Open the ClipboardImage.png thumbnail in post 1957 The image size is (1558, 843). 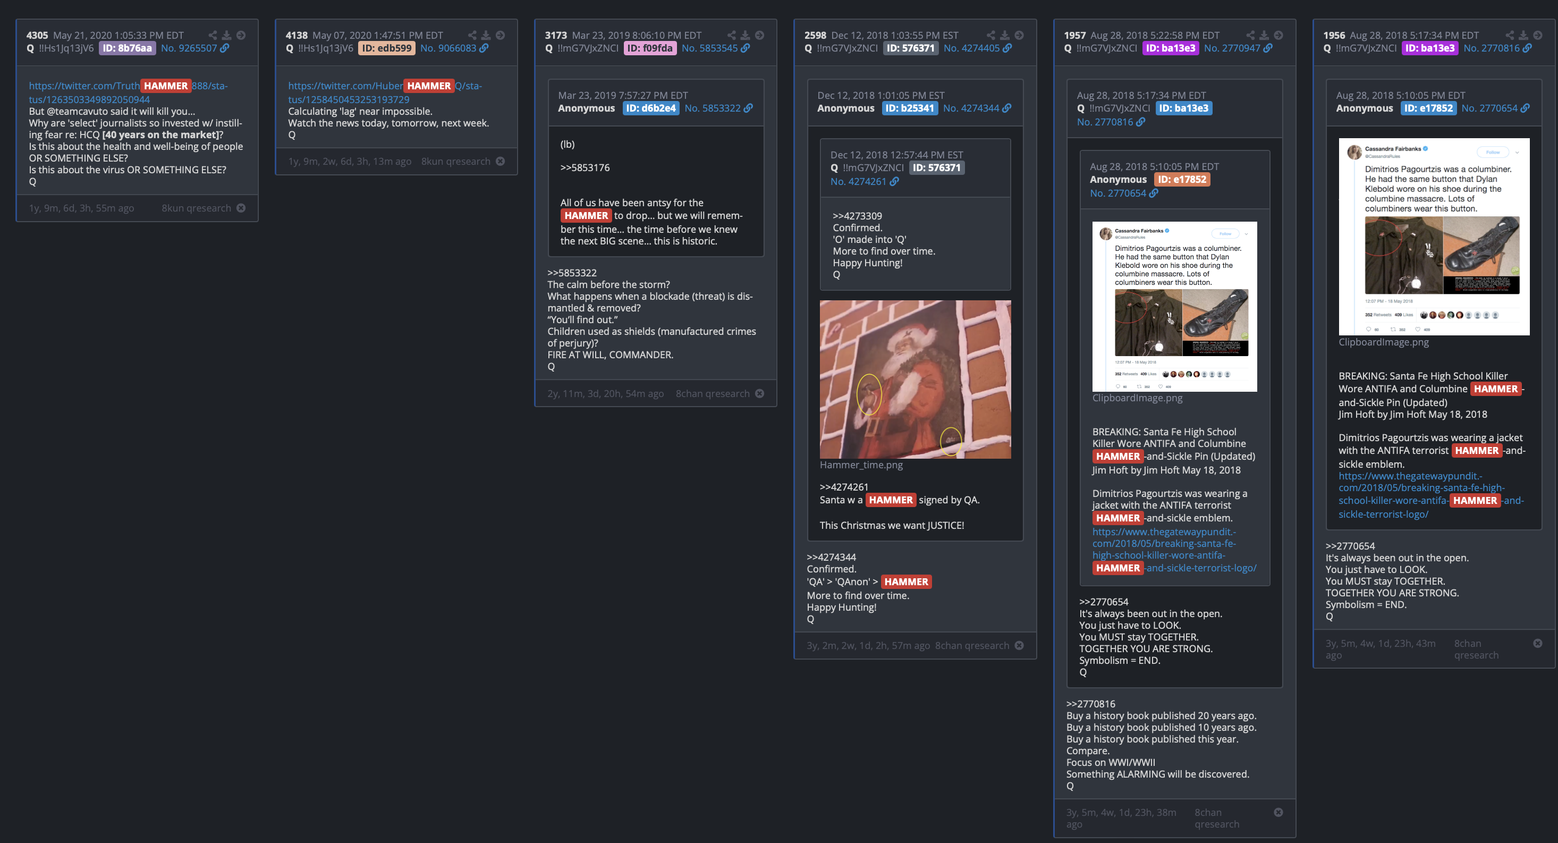coord(1174,306)
